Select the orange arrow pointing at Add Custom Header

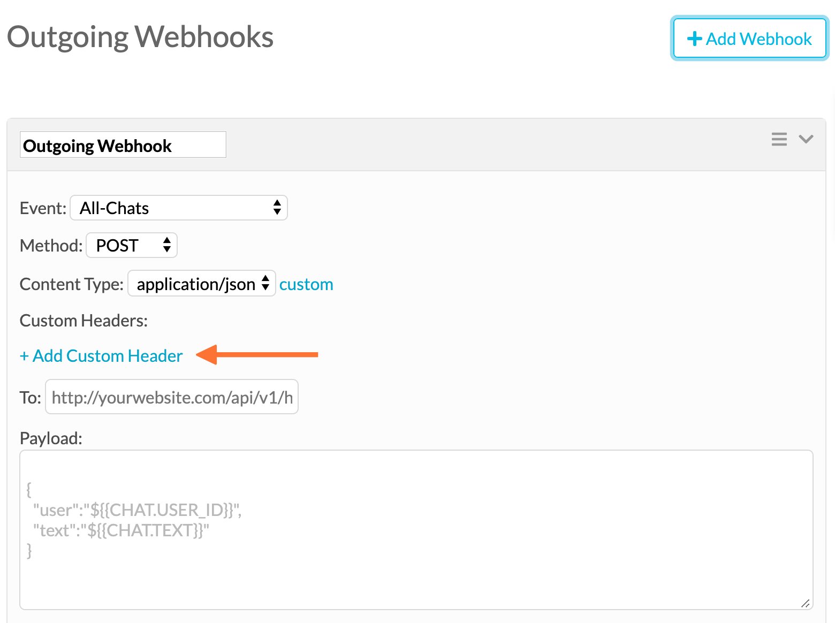[x=257, y=354]
